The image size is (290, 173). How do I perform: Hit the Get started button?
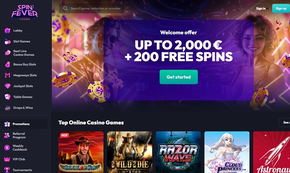(x=179, y=77)
